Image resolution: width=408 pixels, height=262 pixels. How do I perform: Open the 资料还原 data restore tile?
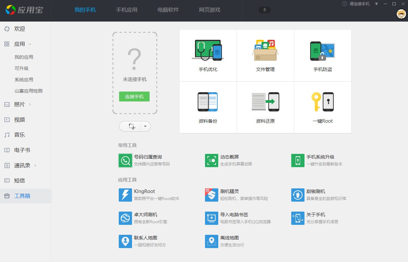coord(265,107)
